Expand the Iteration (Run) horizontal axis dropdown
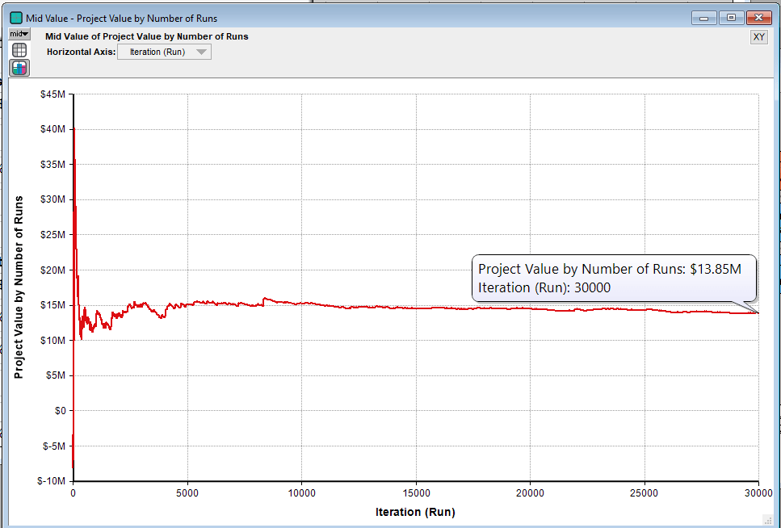The width and height of the screenshot is (781, 528). 165,52
